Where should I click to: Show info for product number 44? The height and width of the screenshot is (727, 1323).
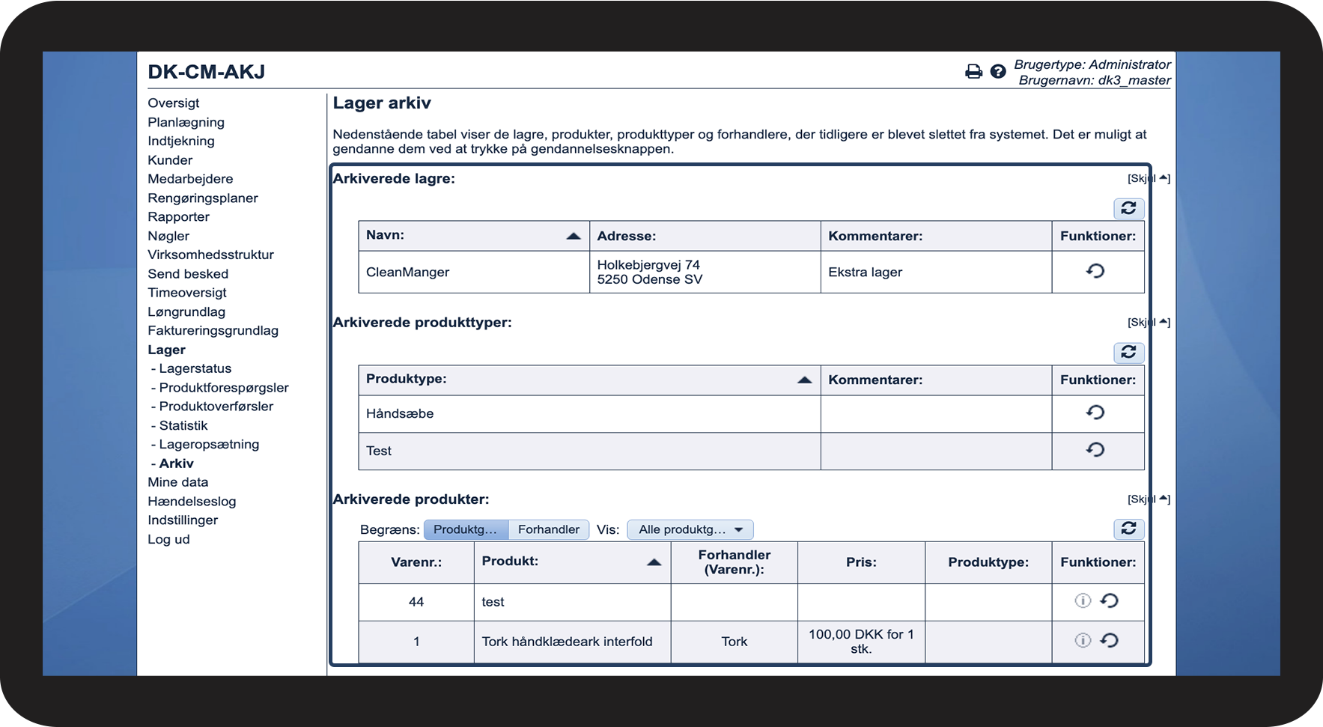coord(1083,600)
